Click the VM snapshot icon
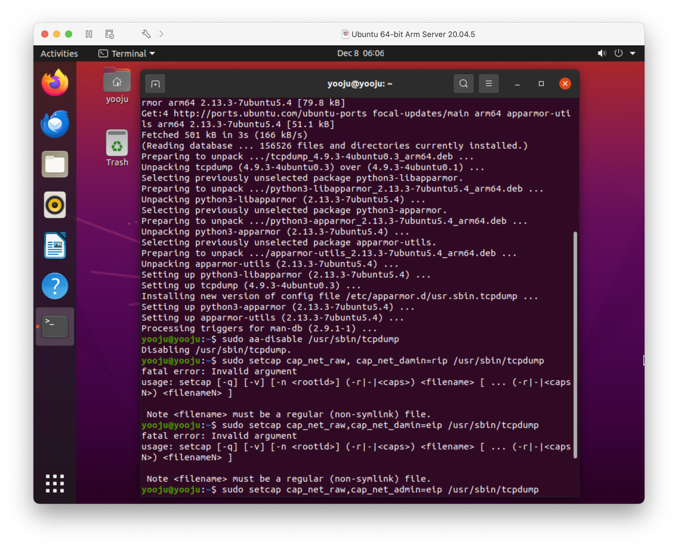The width and height of the screenshot is (678, 548). (110, 34)
